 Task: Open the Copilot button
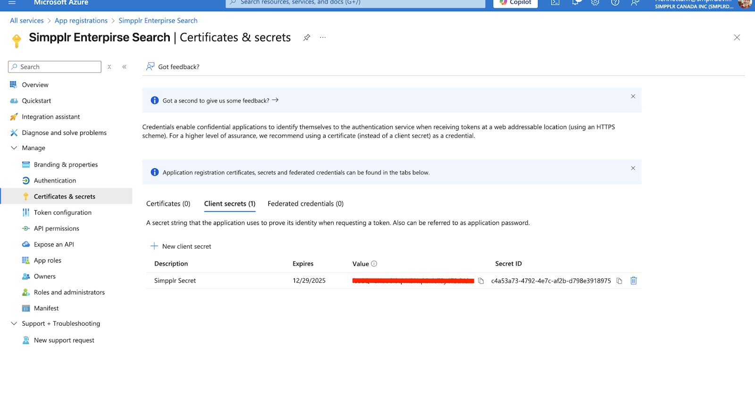pos(515,3)
